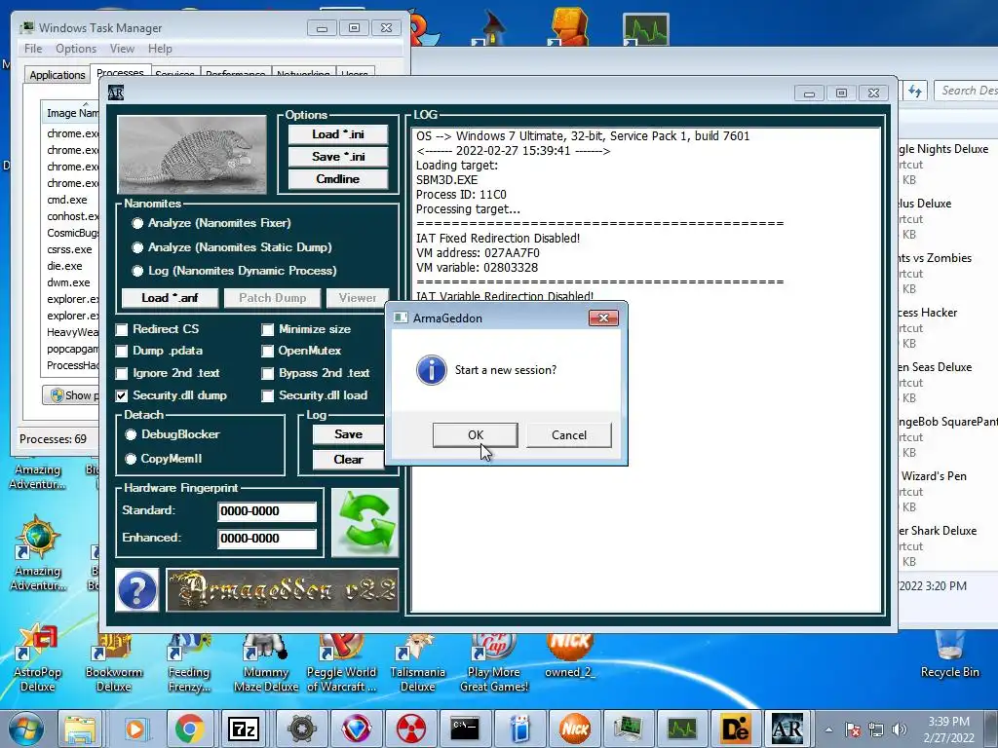
Task: Select the Processes tab in Task Manager
Action: pyautogui.click(x=120, y=72)
